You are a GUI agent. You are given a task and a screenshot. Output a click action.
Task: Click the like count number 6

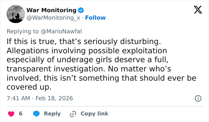pos(21,114)
